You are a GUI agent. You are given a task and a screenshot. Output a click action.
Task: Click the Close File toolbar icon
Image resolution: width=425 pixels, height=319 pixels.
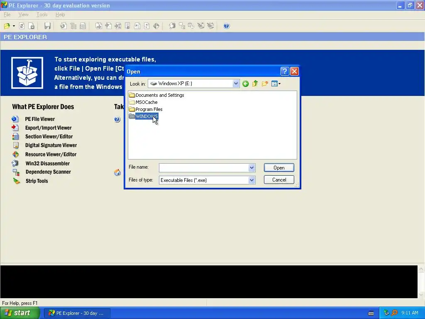32,26
